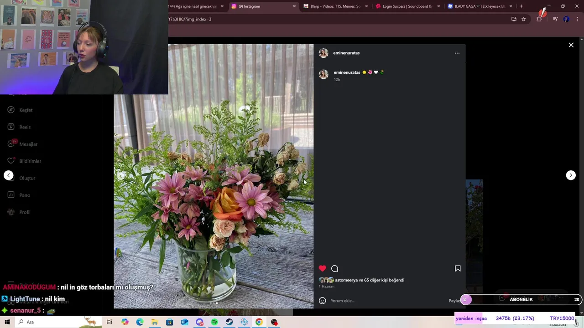
Task: Click the install app icon in address bar
Action: pyautogui.click(x=514, y=19)
